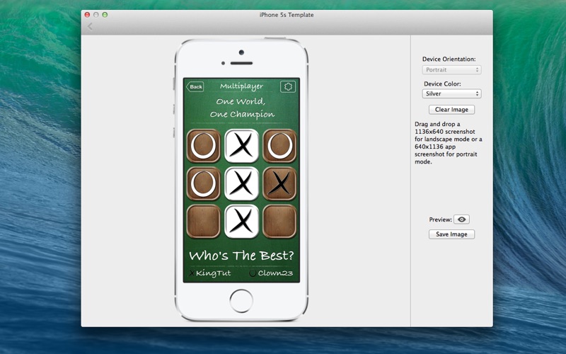Click the Clown23 player name
Screen dimensions: 566x354
275,273
